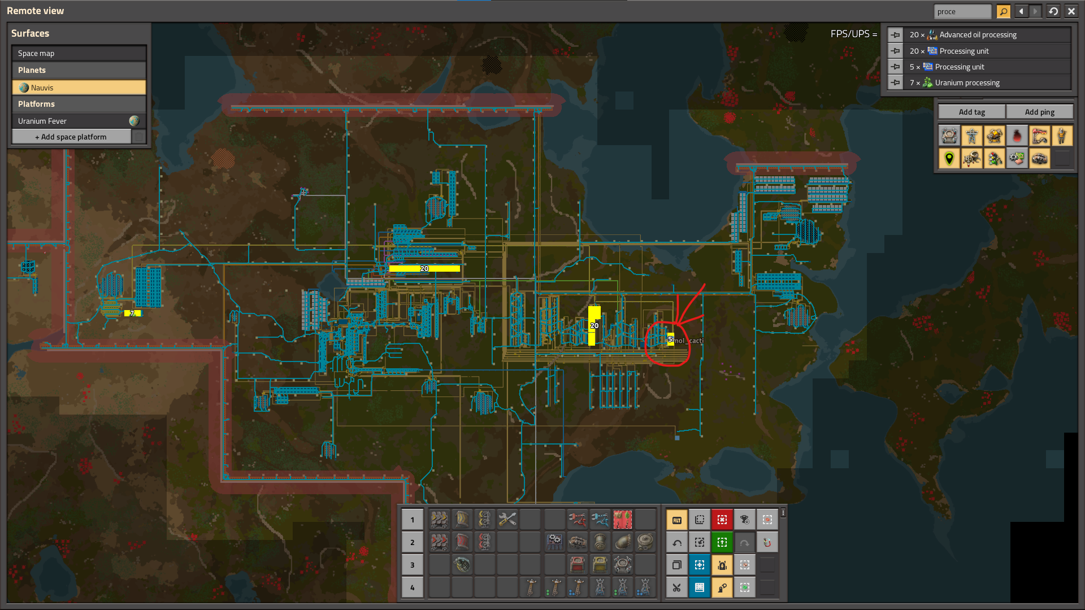This screenshot has width=1085, height=610.
Task: Select red fast underground belt in quickbar
Action: [x=462, y=542]
